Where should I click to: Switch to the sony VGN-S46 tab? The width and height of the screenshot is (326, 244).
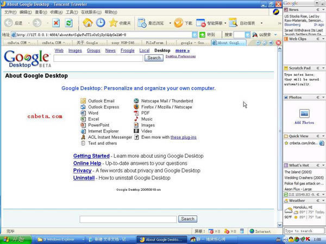(124, 43)
